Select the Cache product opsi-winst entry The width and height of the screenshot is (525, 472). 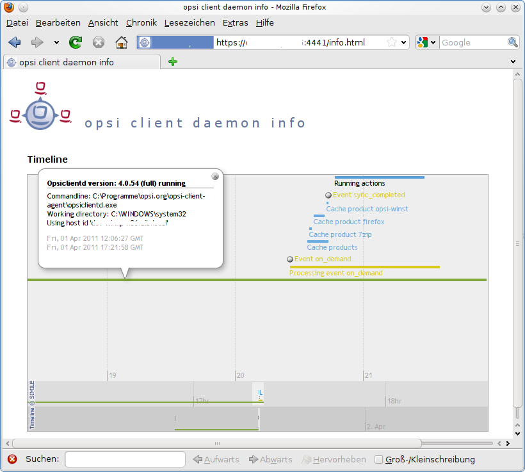pos(367,209)
